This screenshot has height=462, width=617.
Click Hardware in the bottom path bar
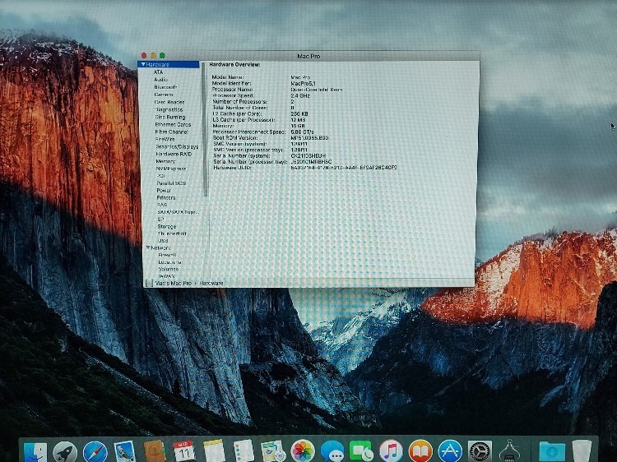click(x=211, y=282)
